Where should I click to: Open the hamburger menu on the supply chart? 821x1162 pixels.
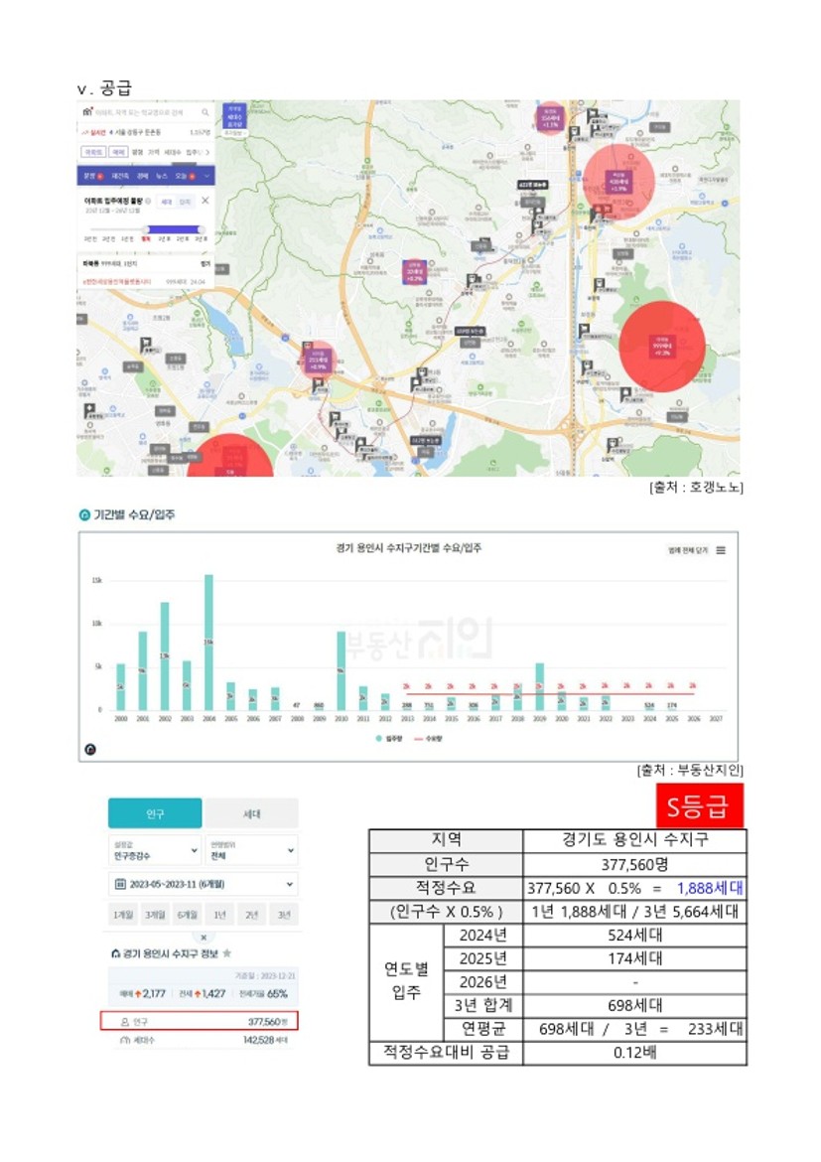721,550
